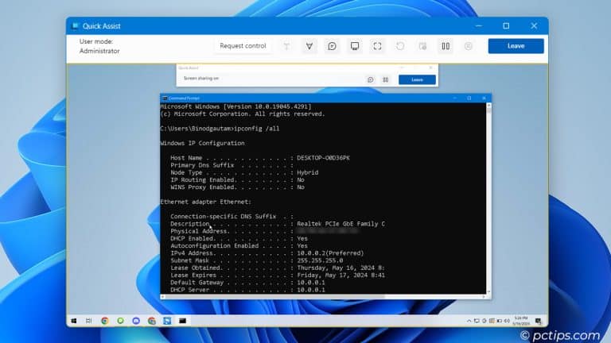
Task: Click the select monitor icon
Action: coord(355,46)
